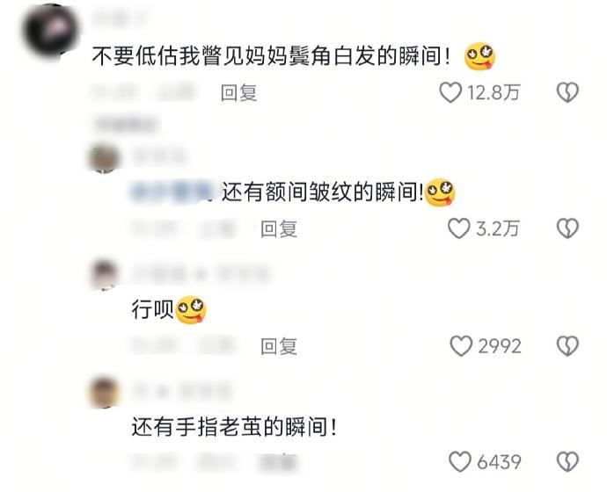
Task: Like the 手指老茧 reply with 6439 likes
Action: coord(460,461)
